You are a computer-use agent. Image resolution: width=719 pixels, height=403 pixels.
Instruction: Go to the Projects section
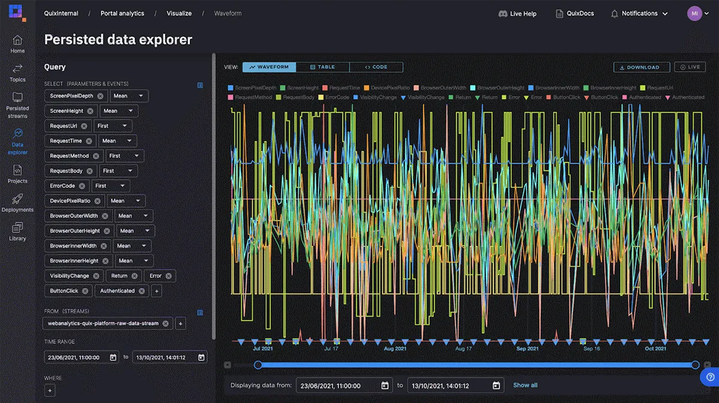pos(17,175)
